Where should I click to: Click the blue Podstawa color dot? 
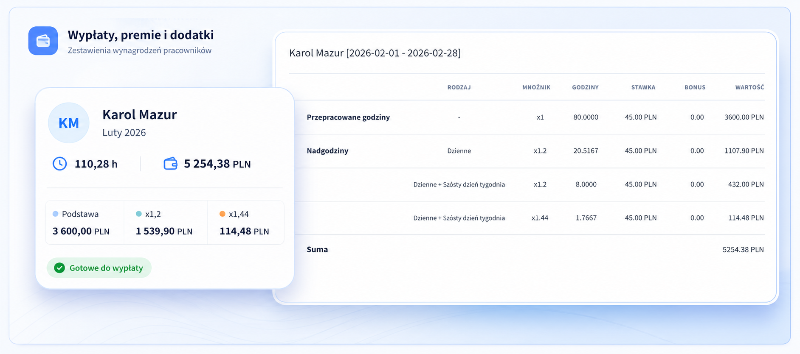(55, 214)
